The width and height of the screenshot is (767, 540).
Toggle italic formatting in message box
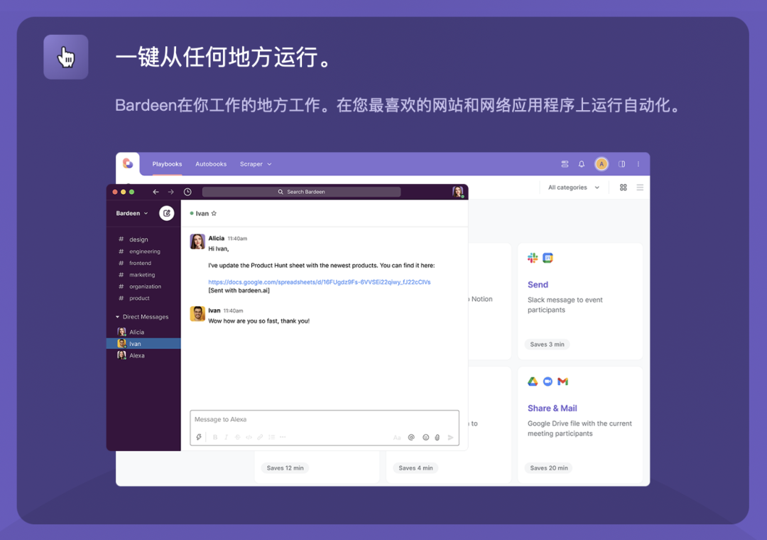point(226,437)
